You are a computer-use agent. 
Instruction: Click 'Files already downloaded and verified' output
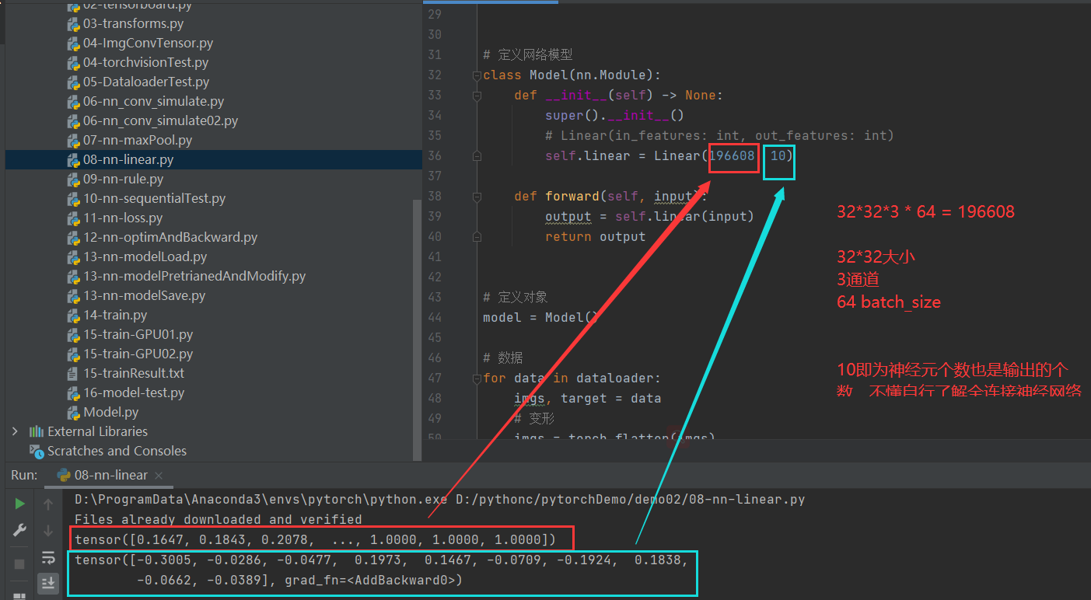click(219, 519)
